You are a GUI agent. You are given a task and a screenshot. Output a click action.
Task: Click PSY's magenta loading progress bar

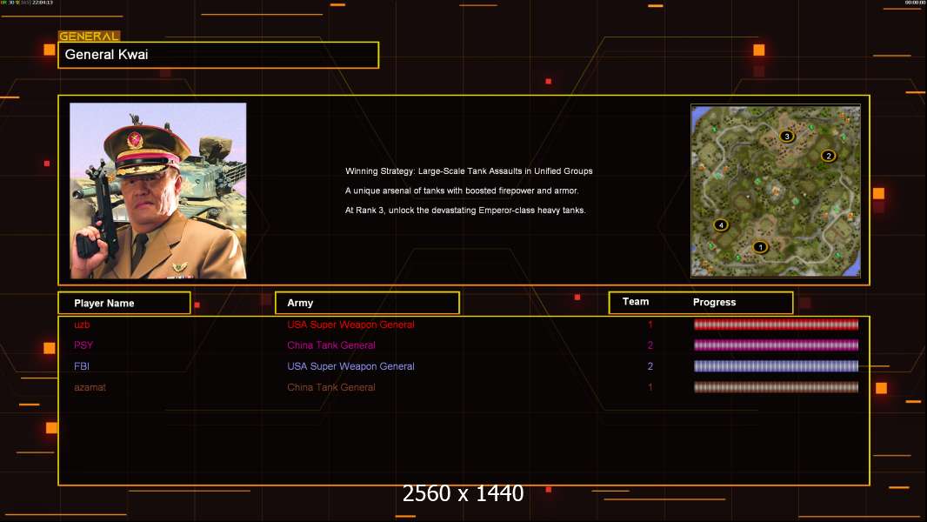tap(777, 345)
